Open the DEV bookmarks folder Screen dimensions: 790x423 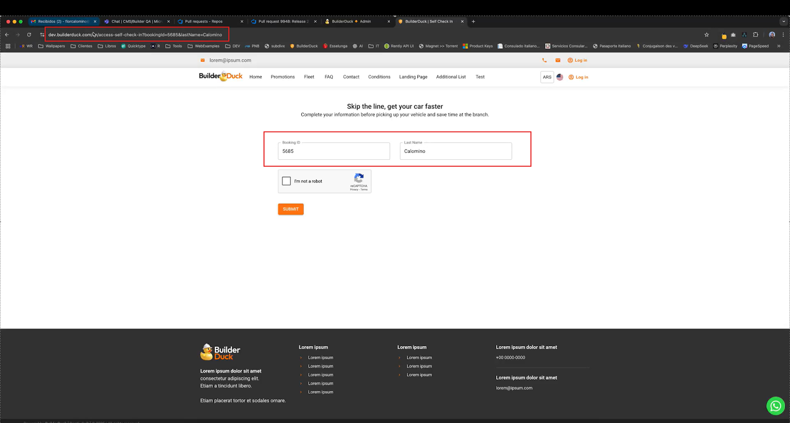coord(233,46)
